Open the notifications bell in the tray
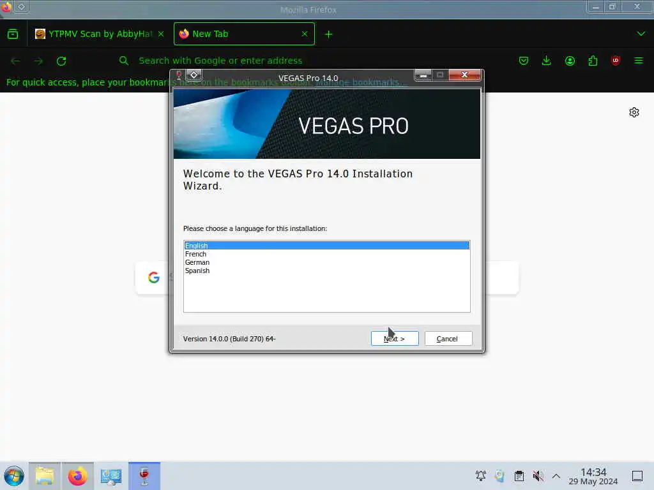 480,476
